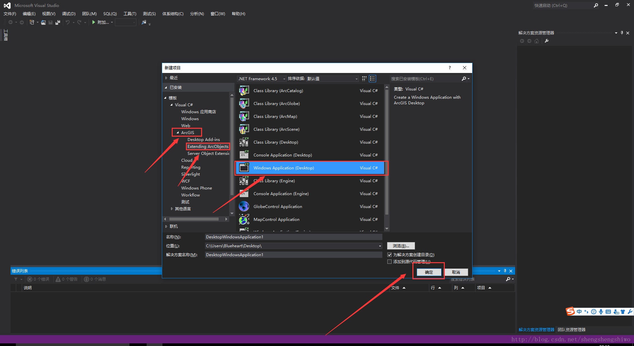Switch templates to list view icon
Screen dimensions: 634x346
372,79
